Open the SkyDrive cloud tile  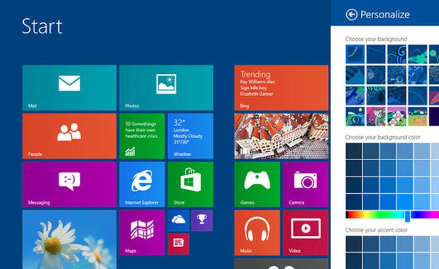178,221
